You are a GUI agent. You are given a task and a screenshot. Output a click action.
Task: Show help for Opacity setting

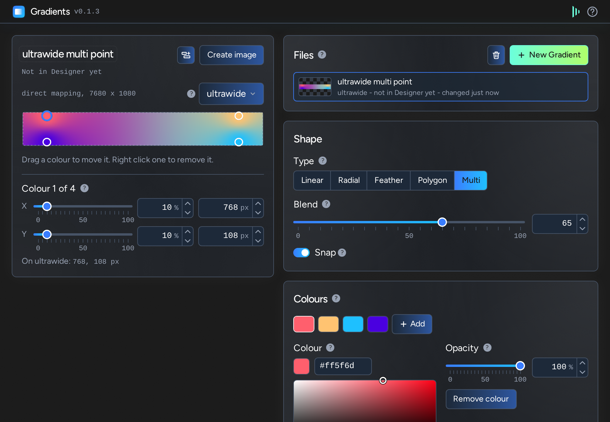click(487, 348)
